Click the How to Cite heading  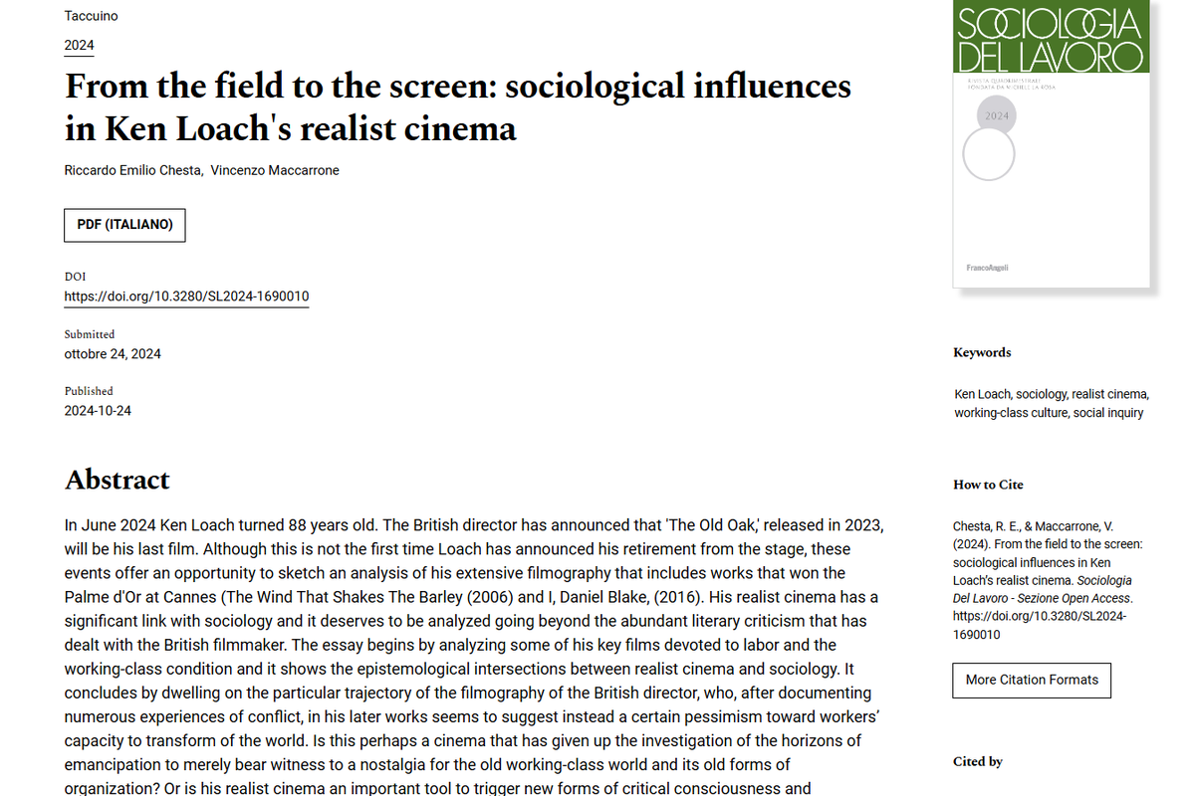[x=988, y=485]
